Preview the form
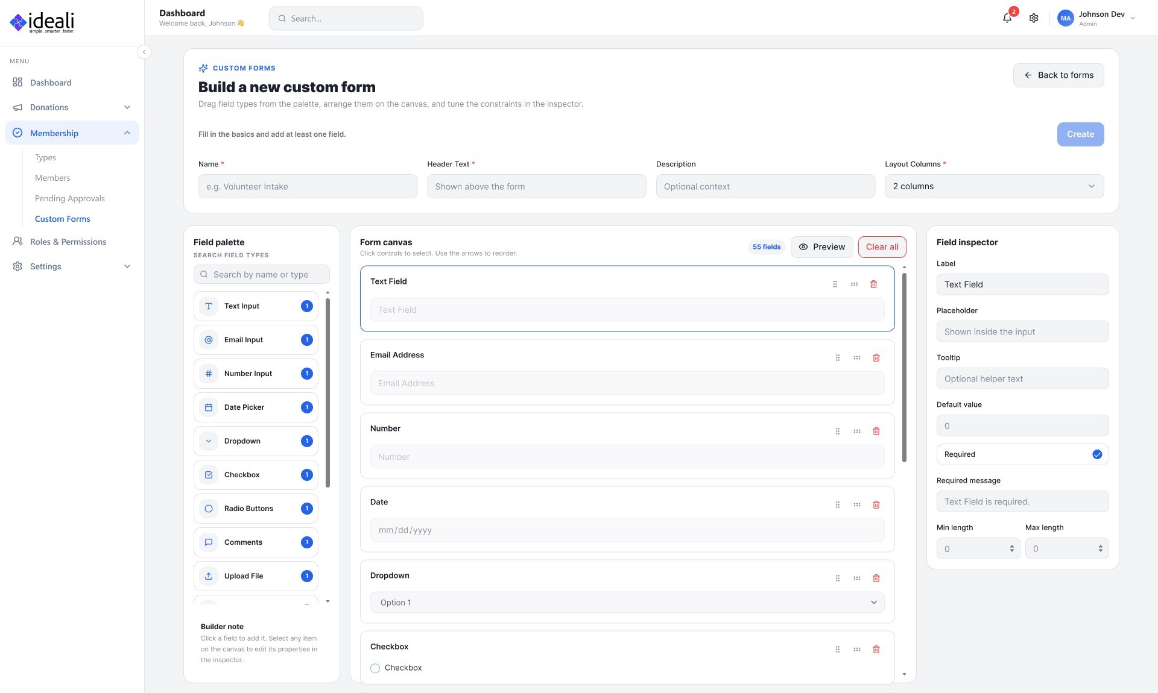This screenshot has height=693, width=1158. (x=821, y=247)
